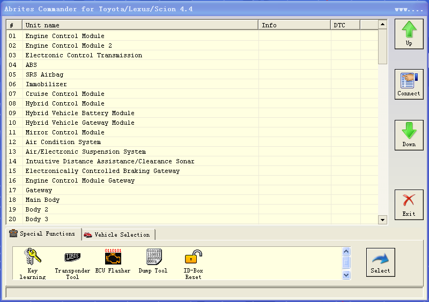Select Hybrid Vehicle Battery Module row
Image resolution: width=429 pixels, height=302 pixels.
click(193, 113)
